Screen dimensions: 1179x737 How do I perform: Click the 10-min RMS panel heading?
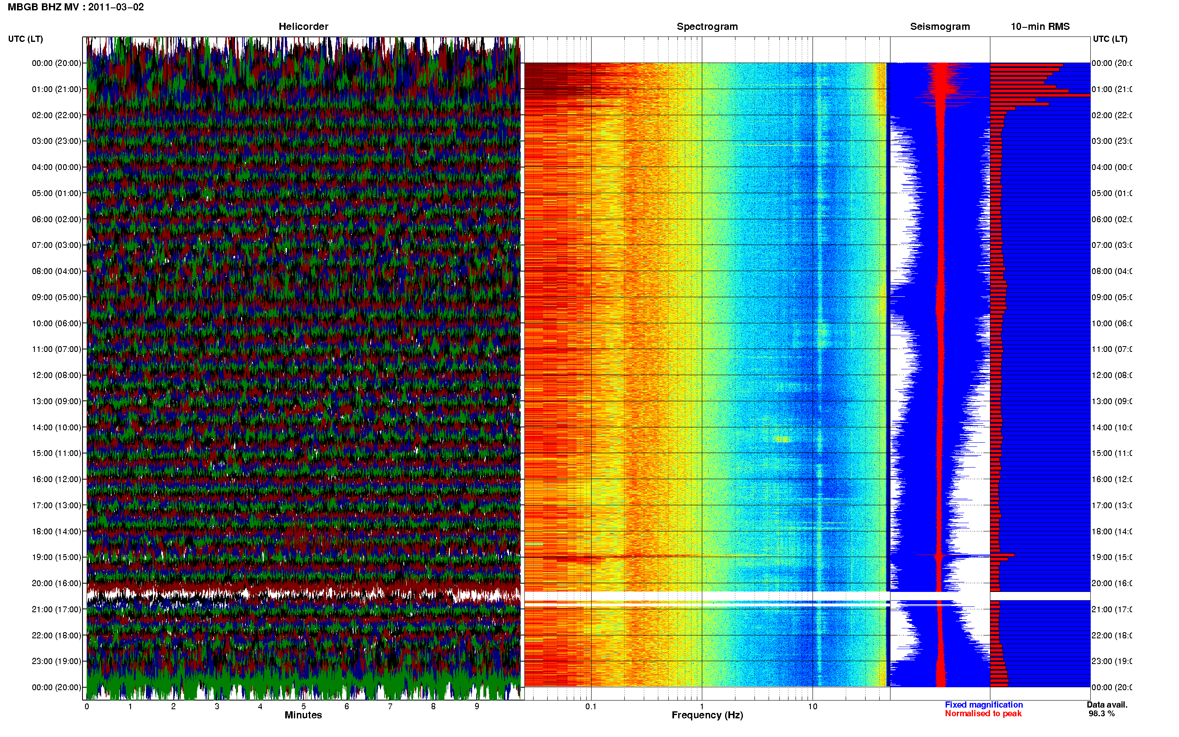[1040, 27]
